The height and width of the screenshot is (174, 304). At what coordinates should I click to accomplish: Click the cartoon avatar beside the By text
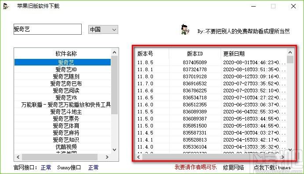[185, 30]
